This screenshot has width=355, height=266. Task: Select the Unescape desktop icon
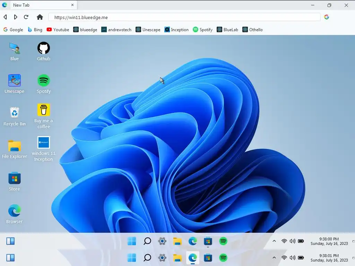[15, 84]
